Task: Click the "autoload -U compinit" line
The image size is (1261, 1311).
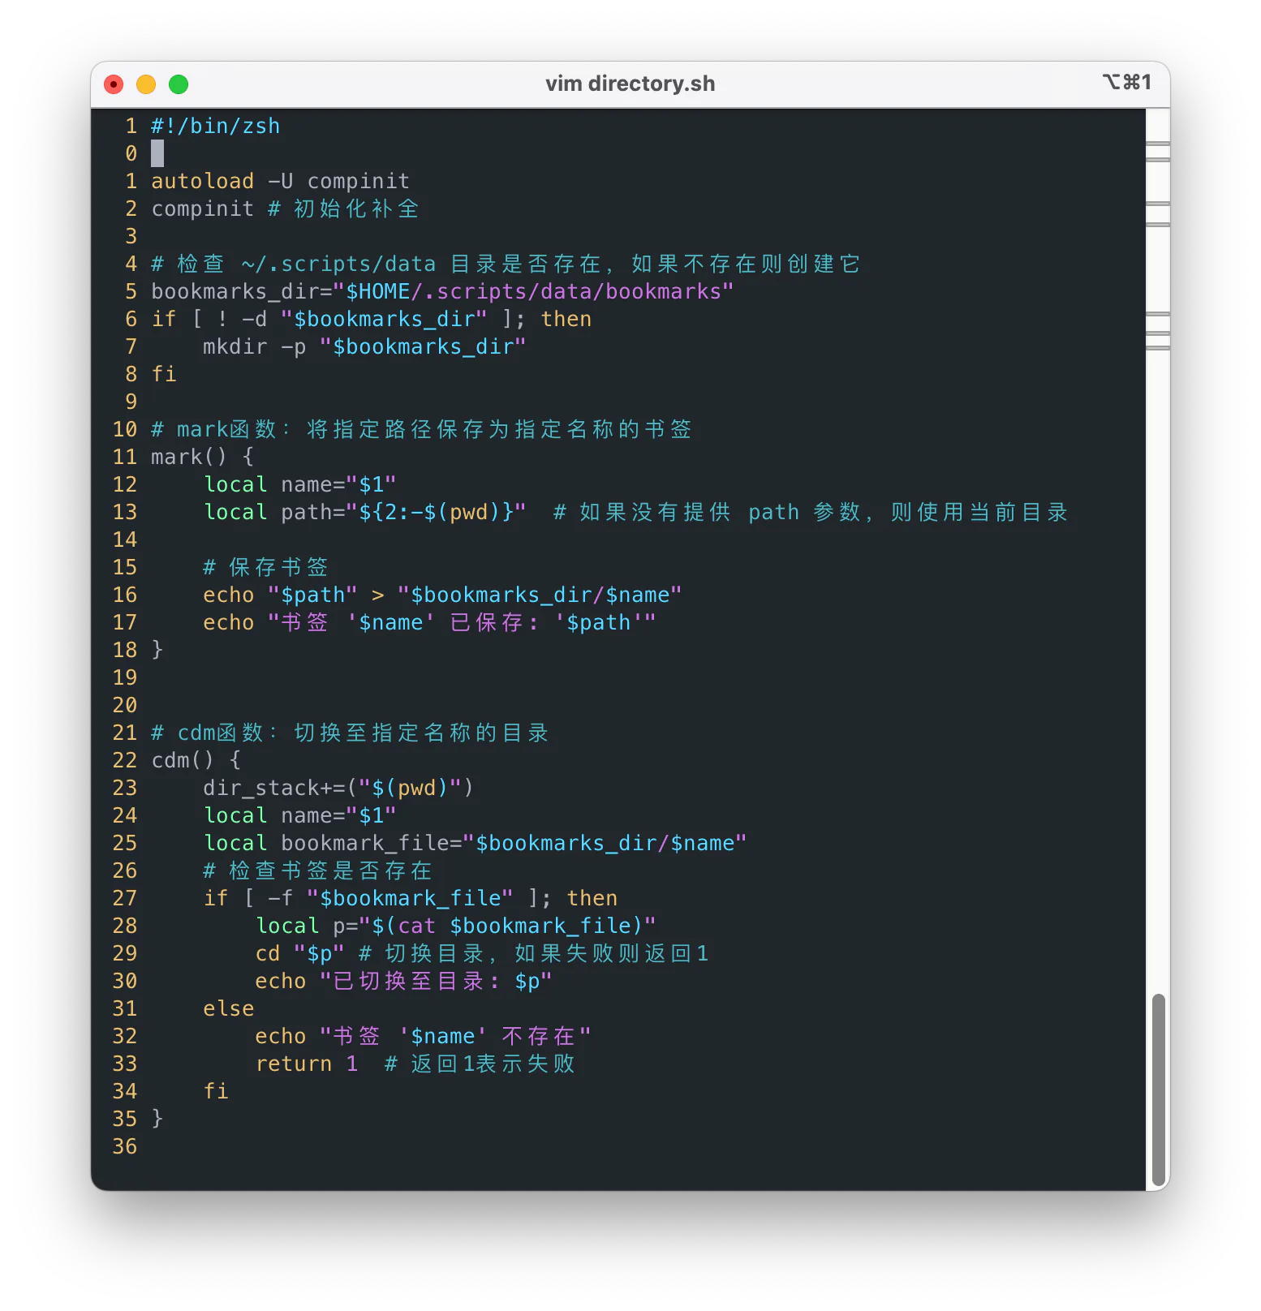Action: [280, 181]
